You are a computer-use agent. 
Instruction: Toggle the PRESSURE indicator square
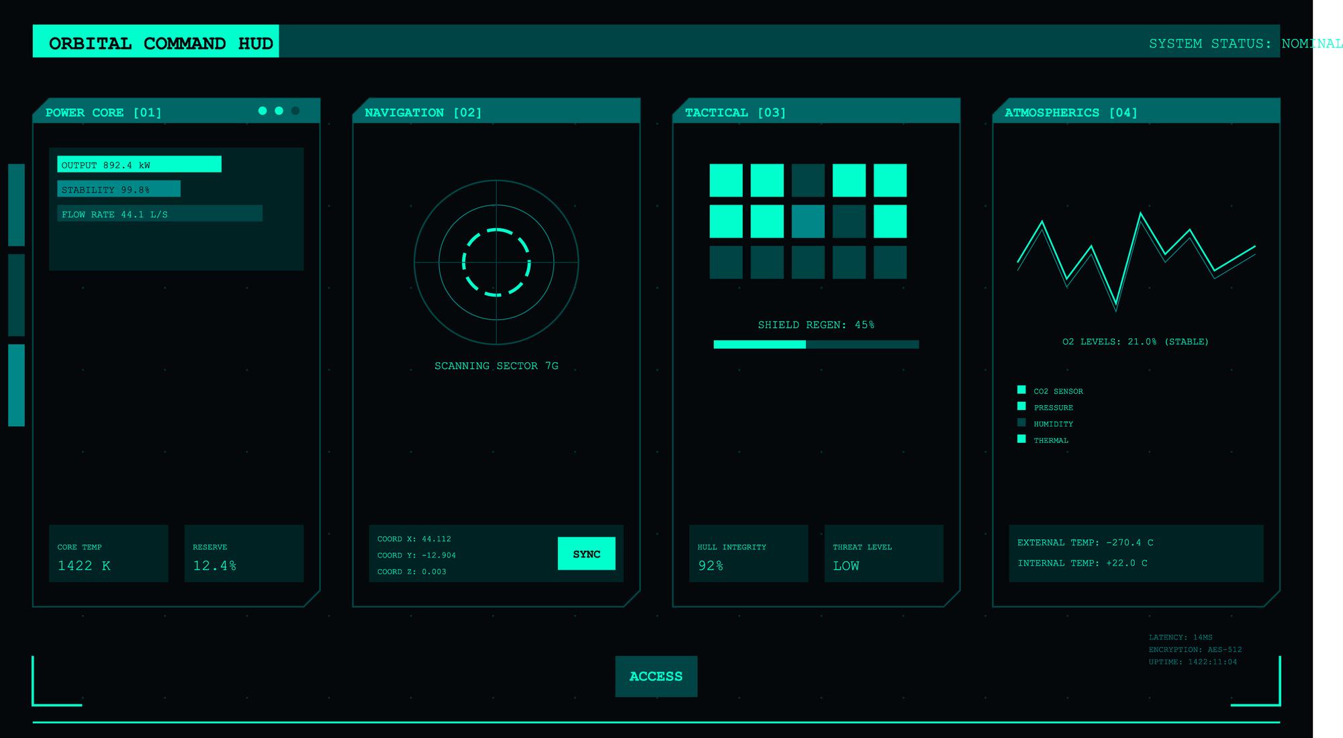(1021, 406)
